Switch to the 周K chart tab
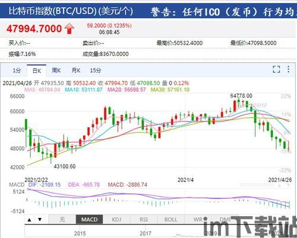This screenshot has height=238, width=297. (x=56, y=70)
